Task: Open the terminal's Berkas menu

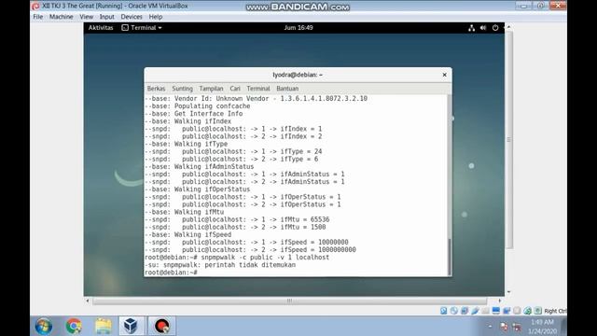Action: point(156,89)
